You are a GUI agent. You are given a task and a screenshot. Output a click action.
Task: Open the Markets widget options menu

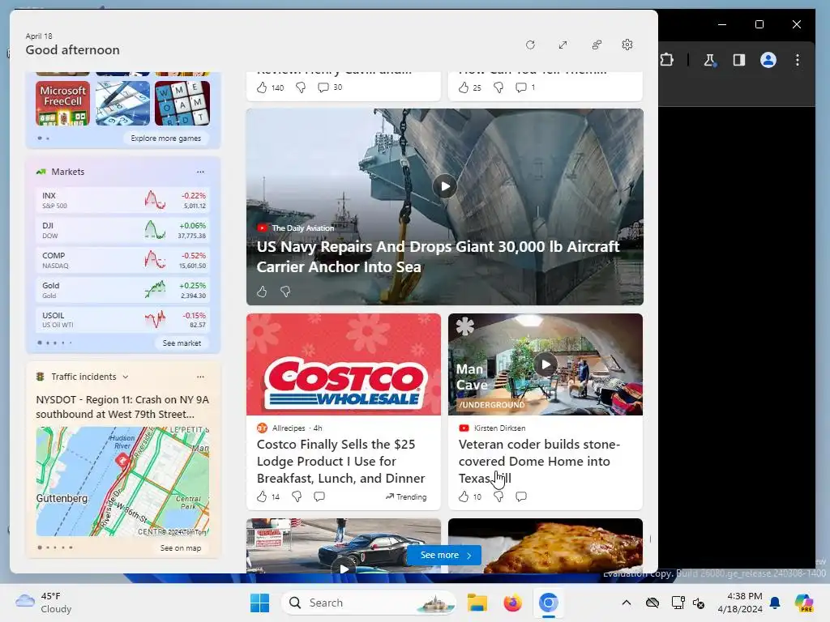click(200, 172)
